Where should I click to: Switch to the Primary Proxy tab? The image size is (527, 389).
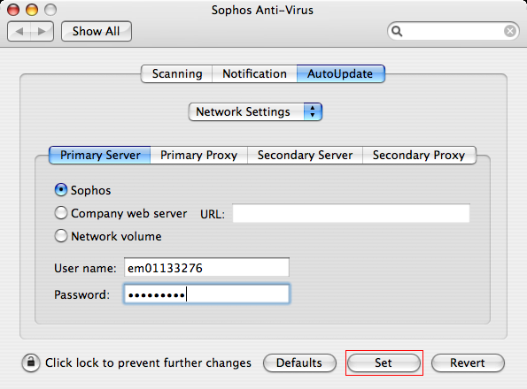click(x=198, y=155)
